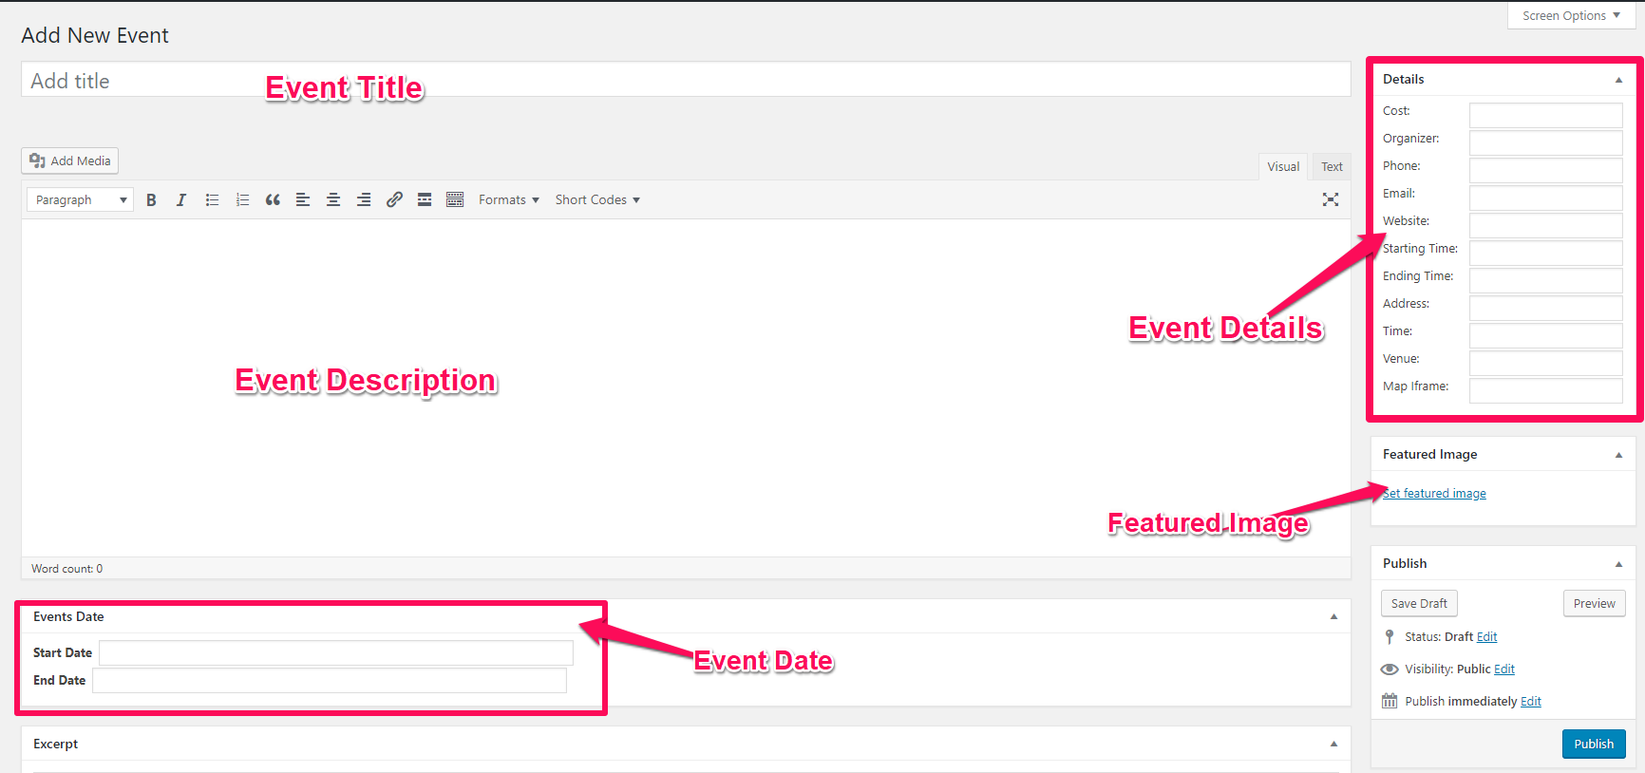Insert or edit link
The width and height of the screenshot is (1645, 773).
click(394, 199)
